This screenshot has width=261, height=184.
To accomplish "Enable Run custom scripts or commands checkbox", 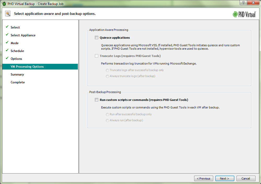I will coord(96,100).
